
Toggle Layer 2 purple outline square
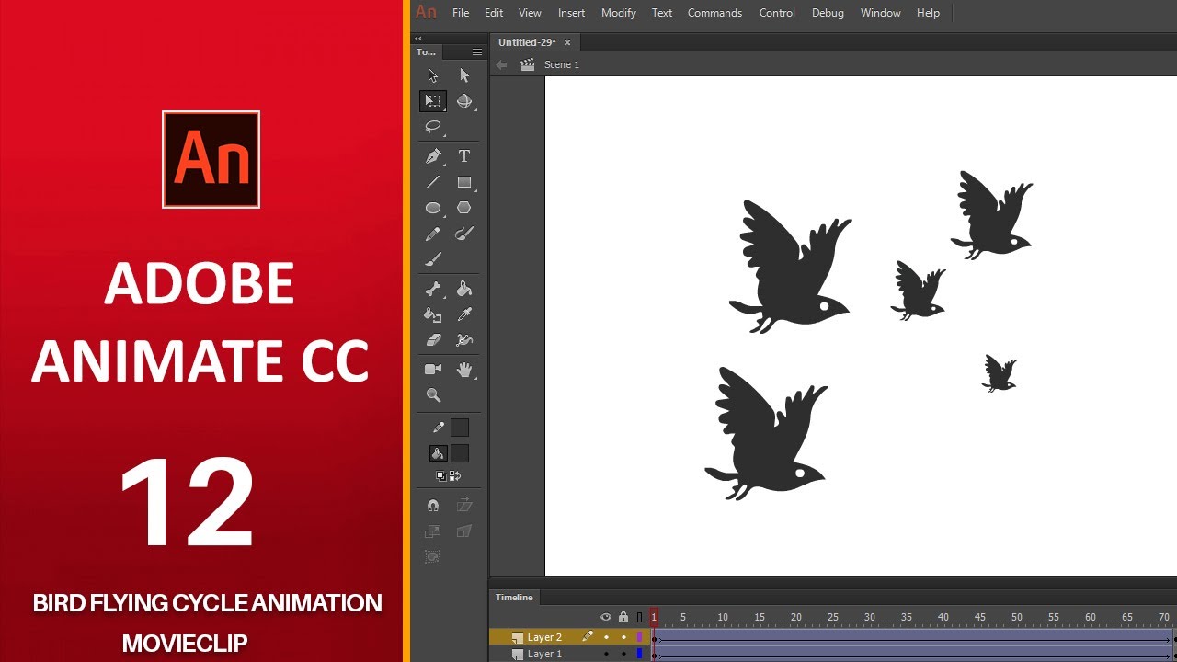pos(639,637)
